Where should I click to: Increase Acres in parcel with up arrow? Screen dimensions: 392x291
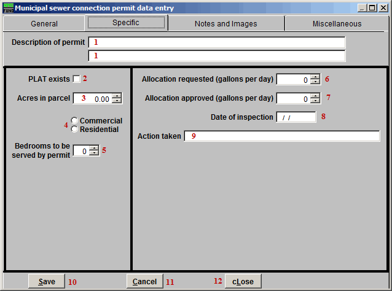click(117, 96)
